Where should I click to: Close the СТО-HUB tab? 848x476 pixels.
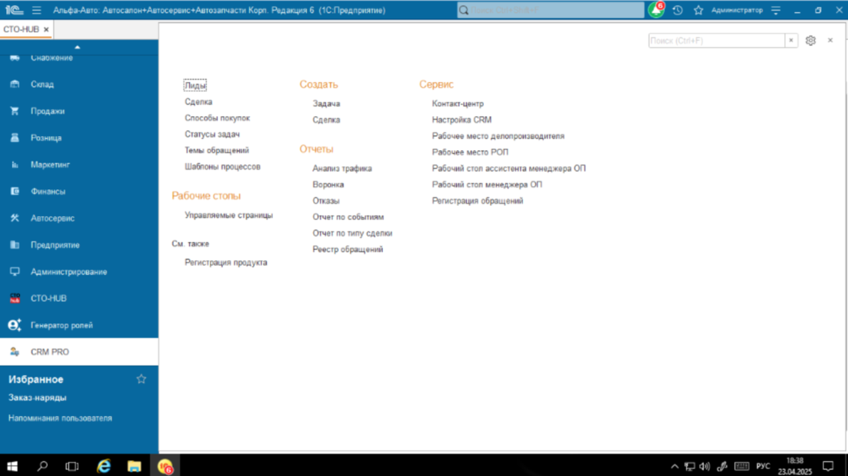click(46, 29)
